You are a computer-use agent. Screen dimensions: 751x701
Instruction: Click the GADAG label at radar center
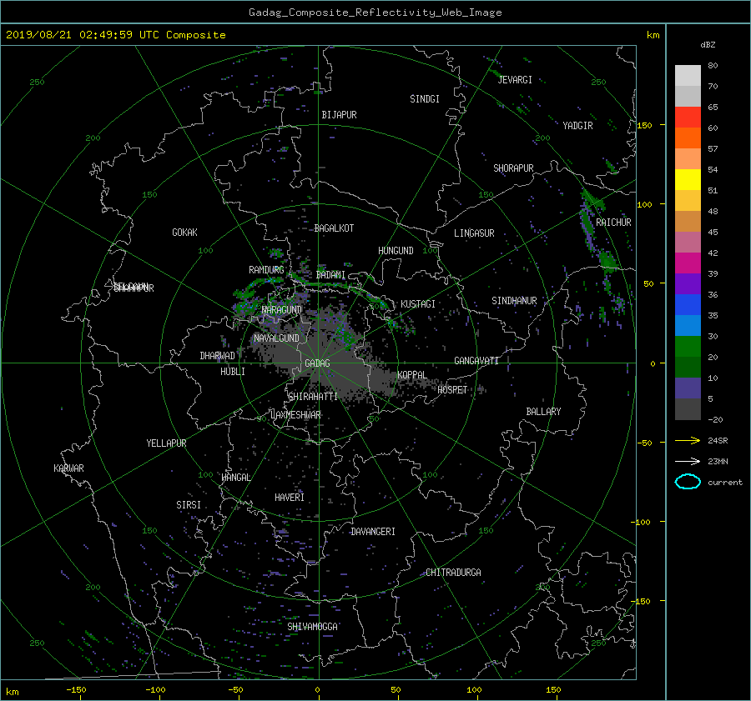317,363
